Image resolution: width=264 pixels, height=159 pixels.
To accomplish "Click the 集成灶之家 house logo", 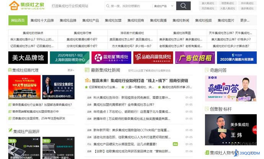I will (x=14, y=6).
